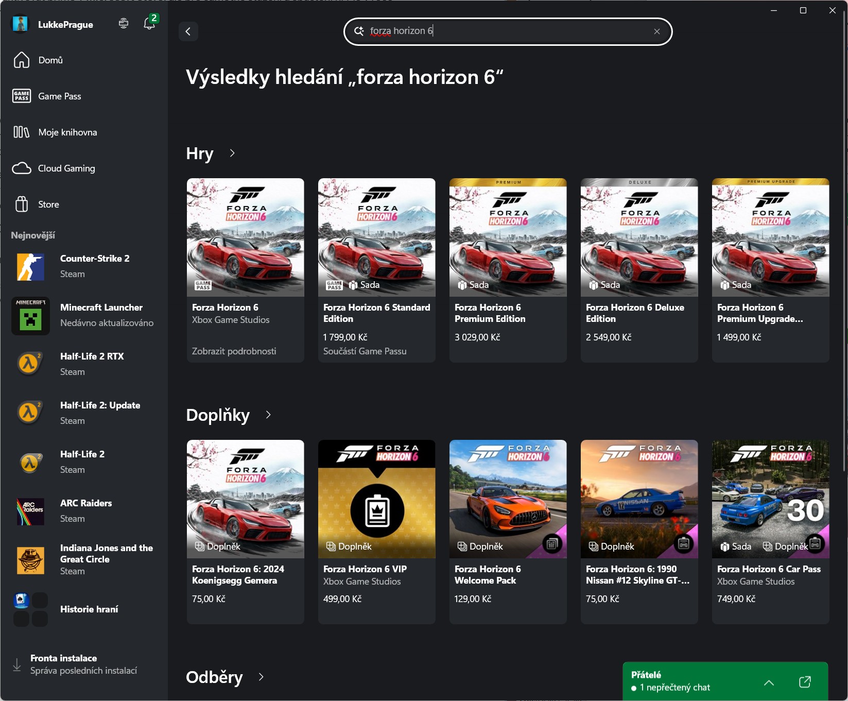The image size is (848, 701).
Task: Launch Counter-Strike 2 icon in recent list
Action: click(x=30, y=267)
